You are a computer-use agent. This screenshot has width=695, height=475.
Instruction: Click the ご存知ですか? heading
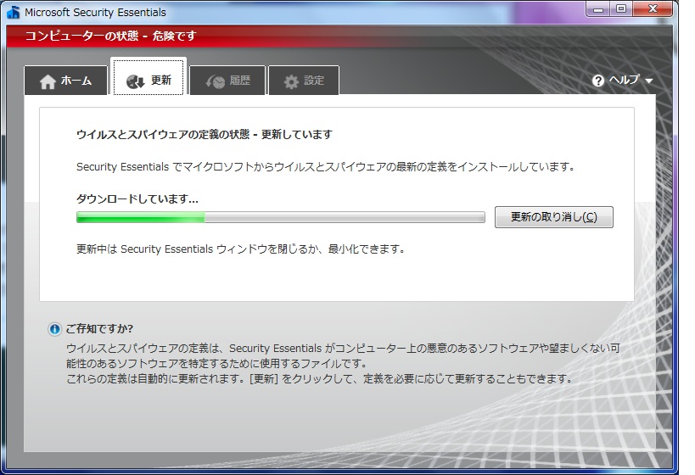[x=99, y=329]
